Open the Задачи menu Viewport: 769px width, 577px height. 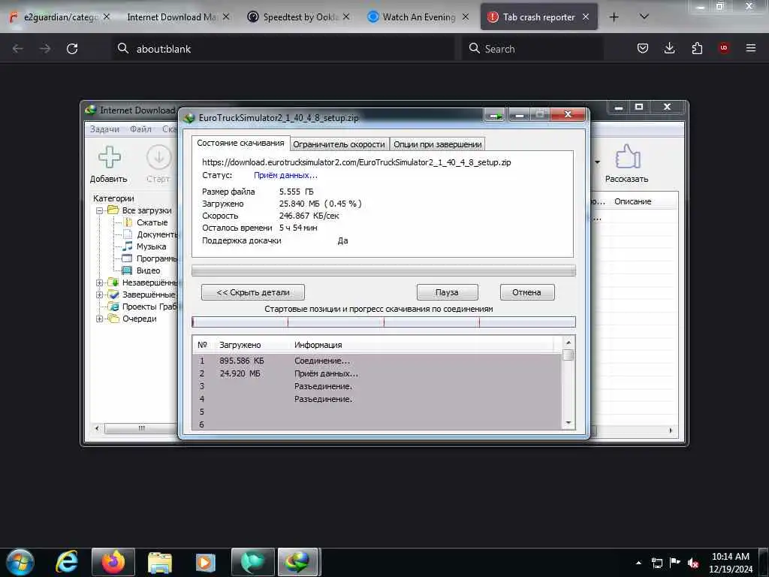pyautogui.click(x=104, y=129)
